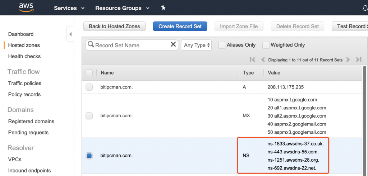This screenshot has width=368, height=176.
Task: Click value 50 aspmx3.googlemail.com
Action: pos(296,132)
